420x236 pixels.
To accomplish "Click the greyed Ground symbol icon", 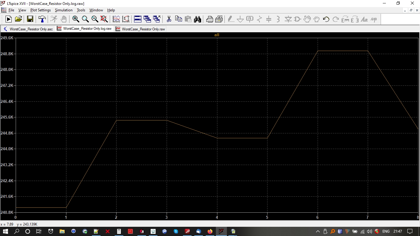I will (240, 19).
